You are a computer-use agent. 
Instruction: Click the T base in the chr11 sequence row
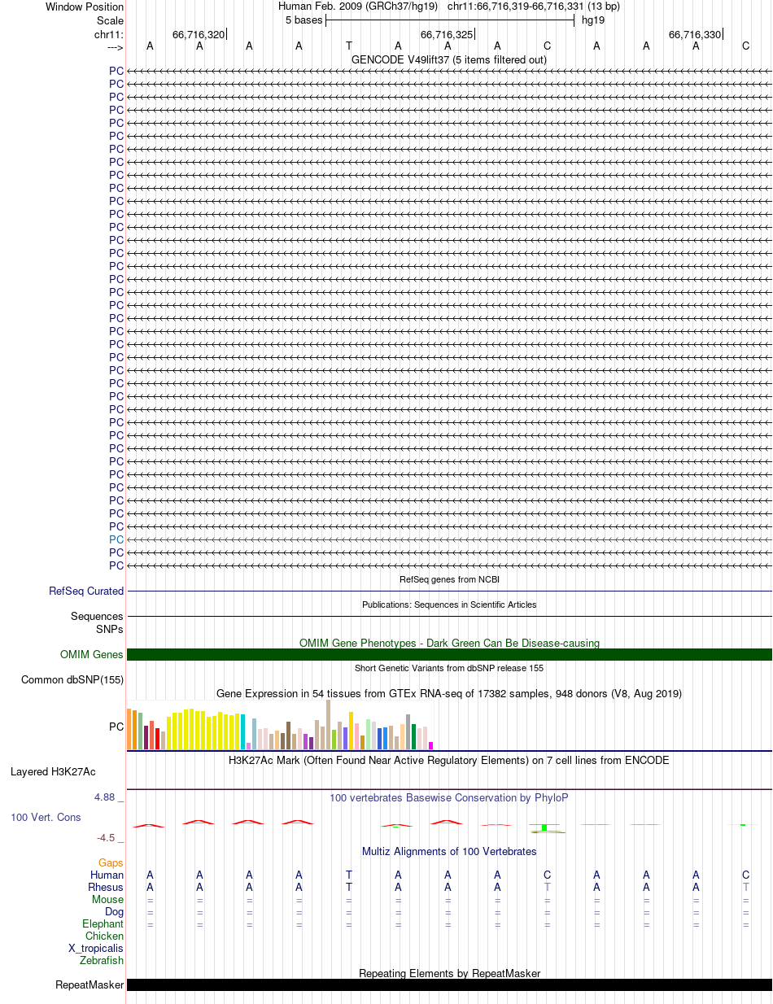pyautogui.click(x=349, y=46)
